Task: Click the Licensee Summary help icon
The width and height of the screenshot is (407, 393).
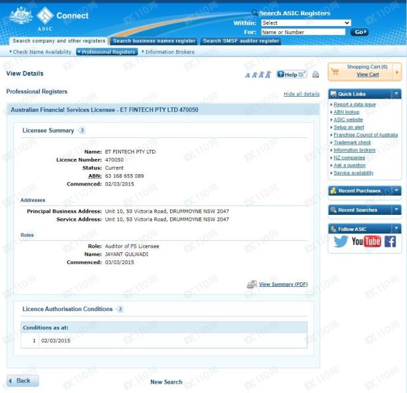Action: pos(82,131)
